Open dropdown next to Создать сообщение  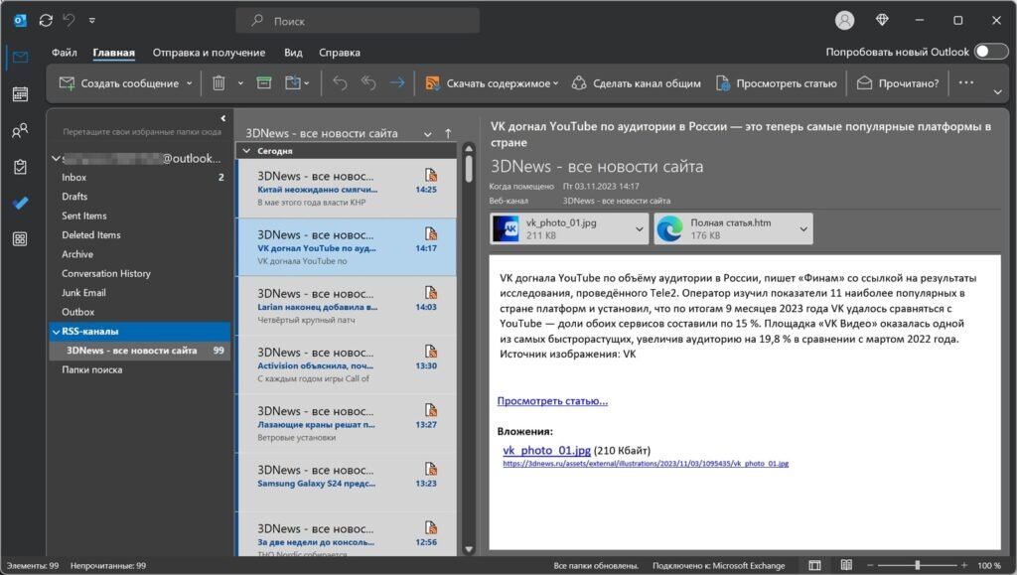coord(190,83)
